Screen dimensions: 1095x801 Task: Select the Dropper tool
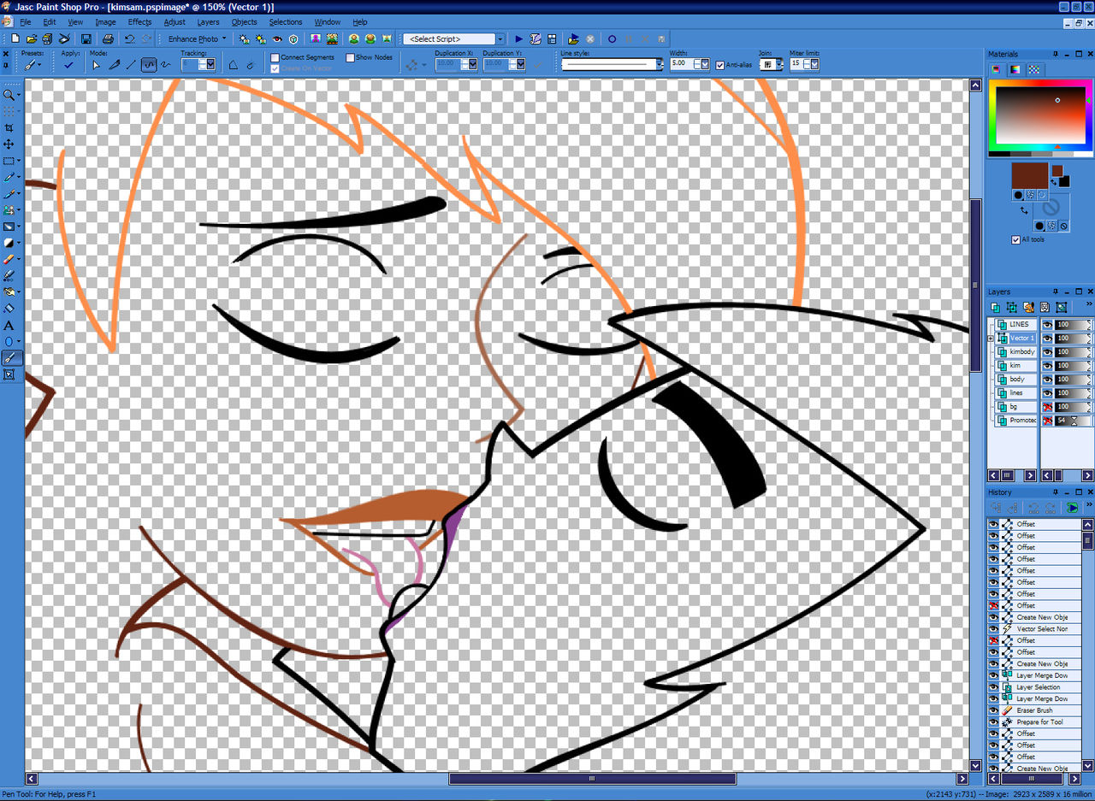click(x=9, y=177)
